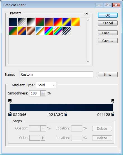Click on the gradient preview bar

(x=61, y=107)
